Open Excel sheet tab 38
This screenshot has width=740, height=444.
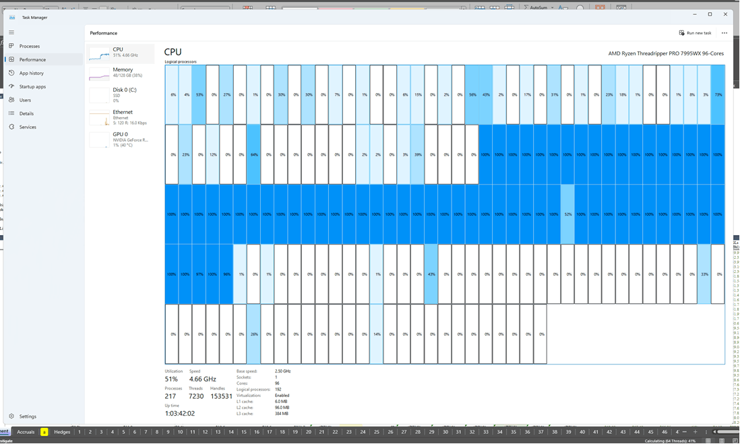pos(555,432)
